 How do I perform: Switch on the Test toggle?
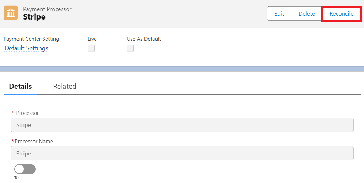(x=25, y=169)
